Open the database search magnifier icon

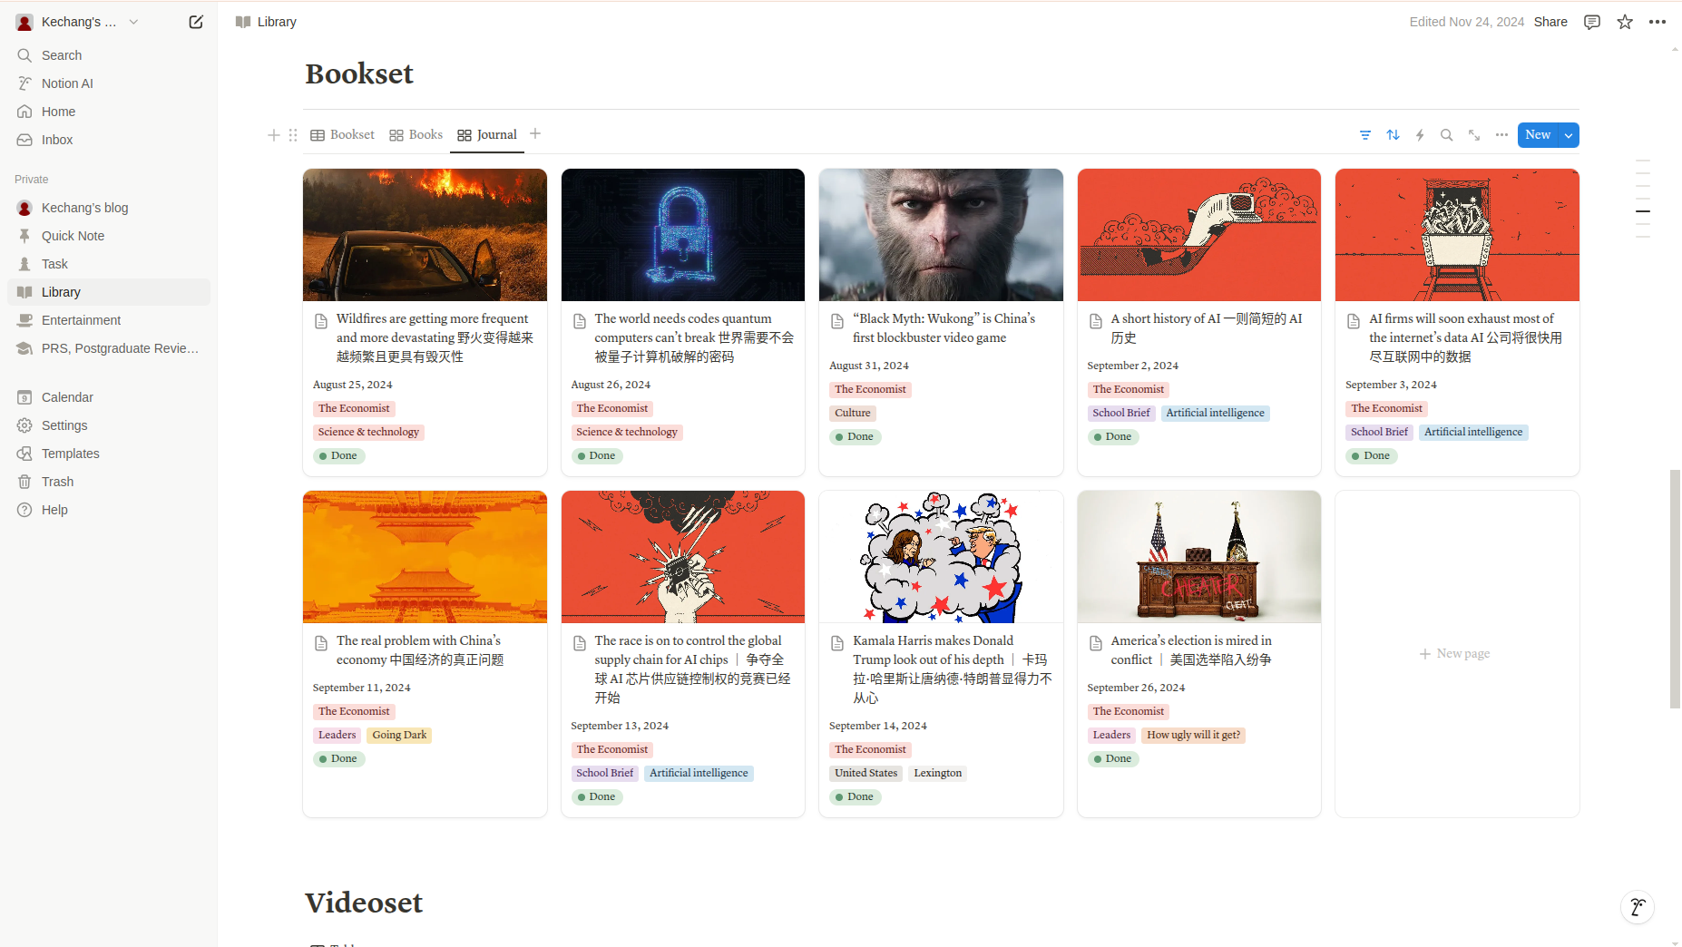[1447, 135]
